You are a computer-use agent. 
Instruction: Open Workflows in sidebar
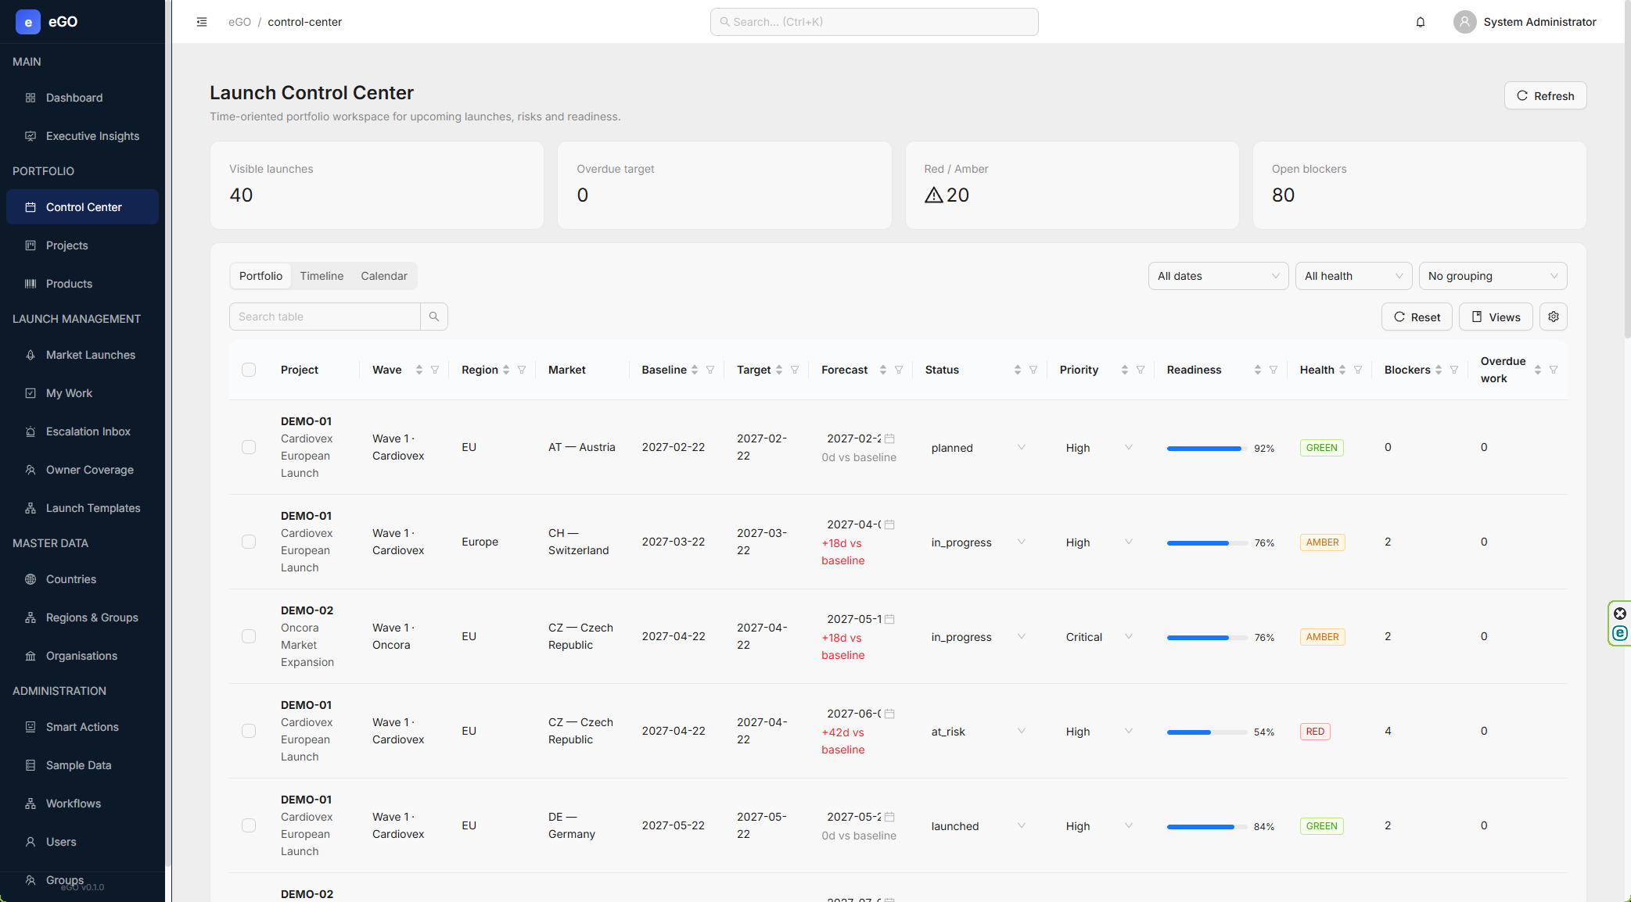(82, 804)
